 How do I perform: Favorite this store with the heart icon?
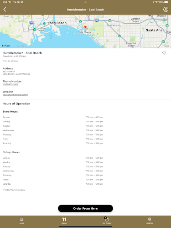point(164,53)
